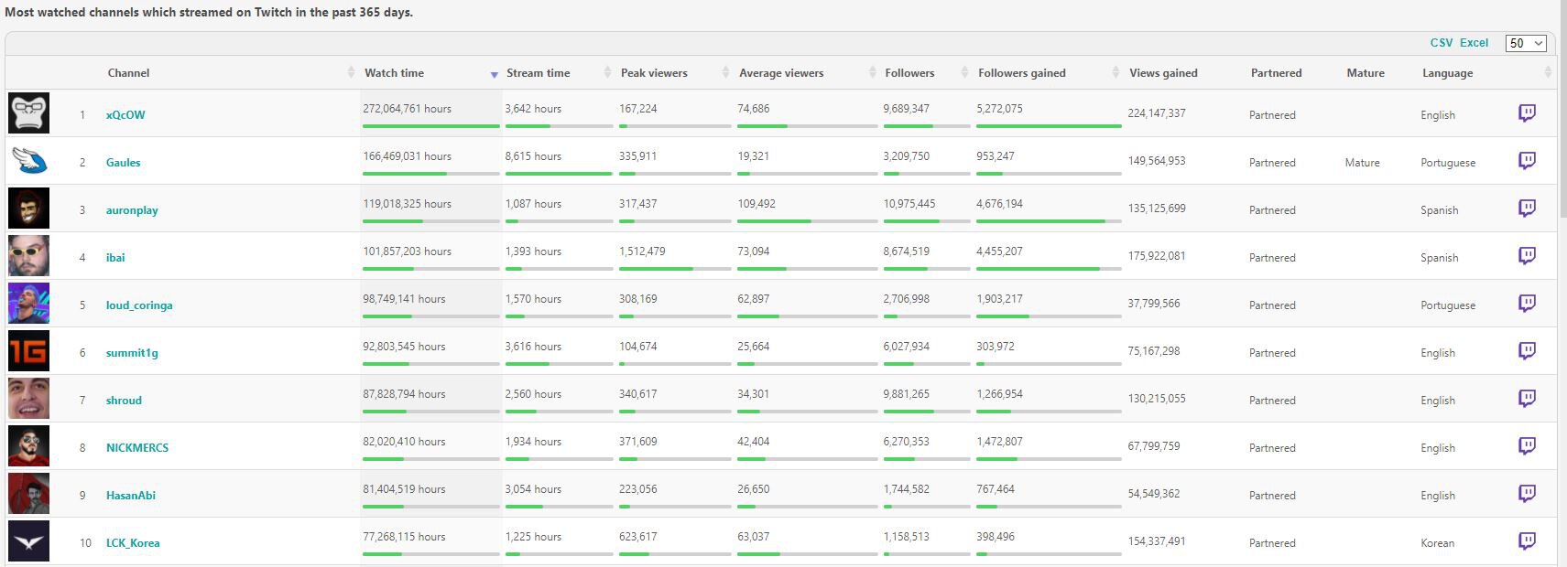1567x567 pixels.
Task: Open NICKMERCS channel link
Action: (x=137, y=448)
